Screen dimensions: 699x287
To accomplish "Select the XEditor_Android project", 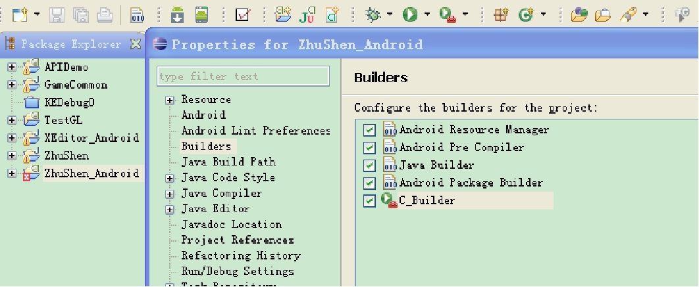I will [x=91, y=138].
